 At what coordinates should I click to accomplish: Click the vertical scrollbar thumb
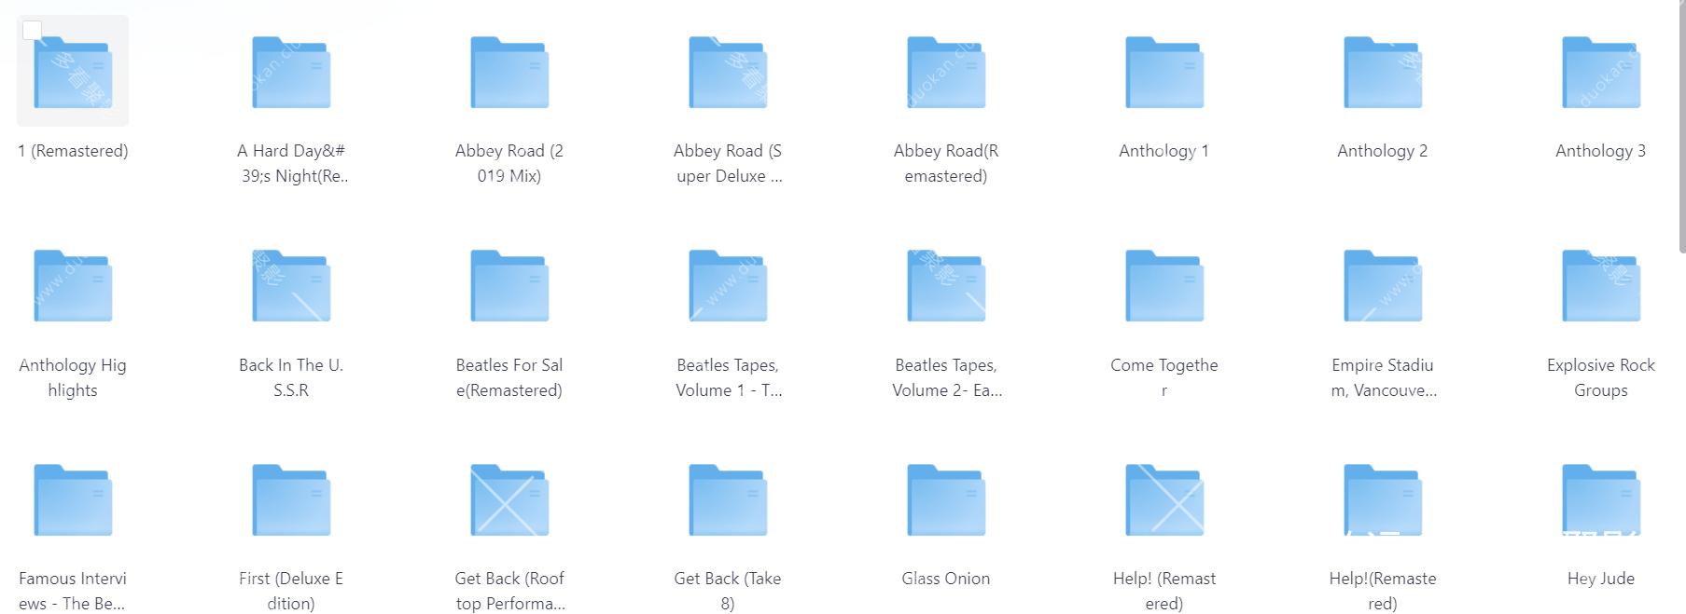pos(1681,126)
